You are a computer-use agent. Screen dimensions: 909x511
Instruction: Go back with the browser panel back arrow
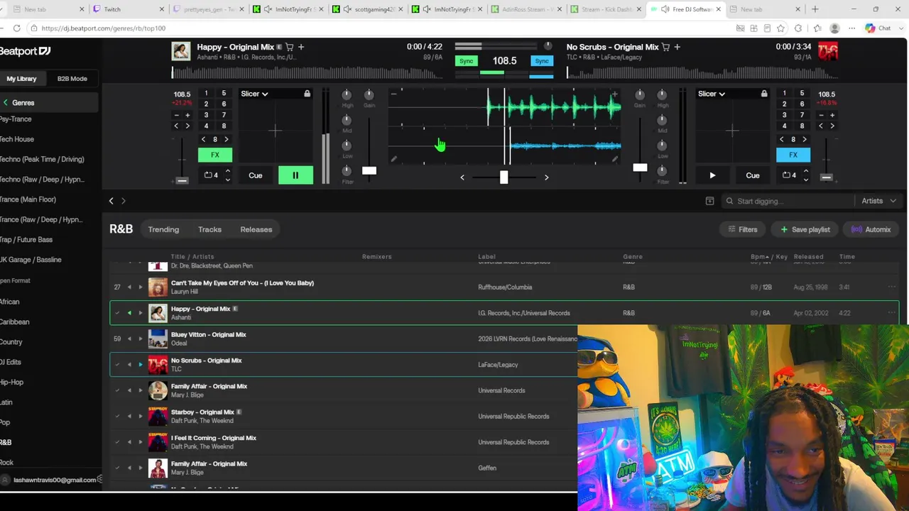point(111,201)
